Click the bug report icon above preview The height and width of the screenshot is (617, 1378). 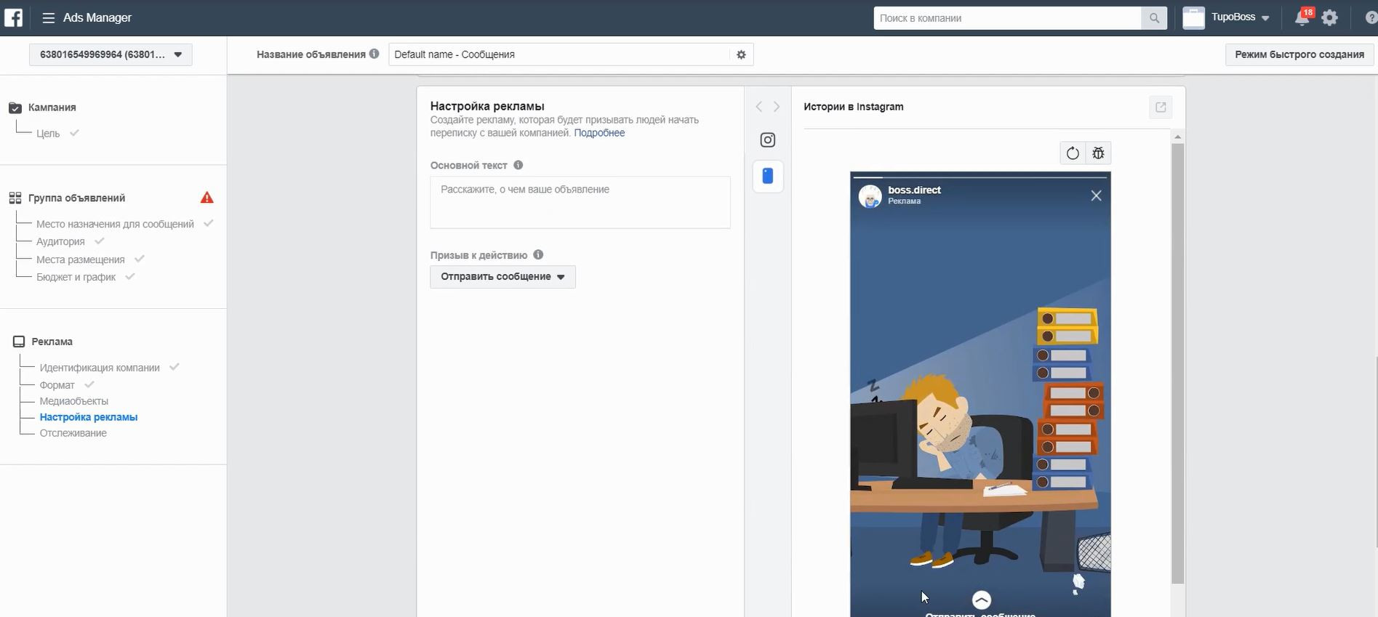coord(1098,153)
